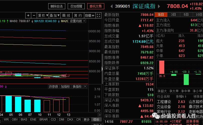203x125 pixels.
Task: Click stock name 深证成指 in header
Action: pyautogui.click(x=144, y=6)
